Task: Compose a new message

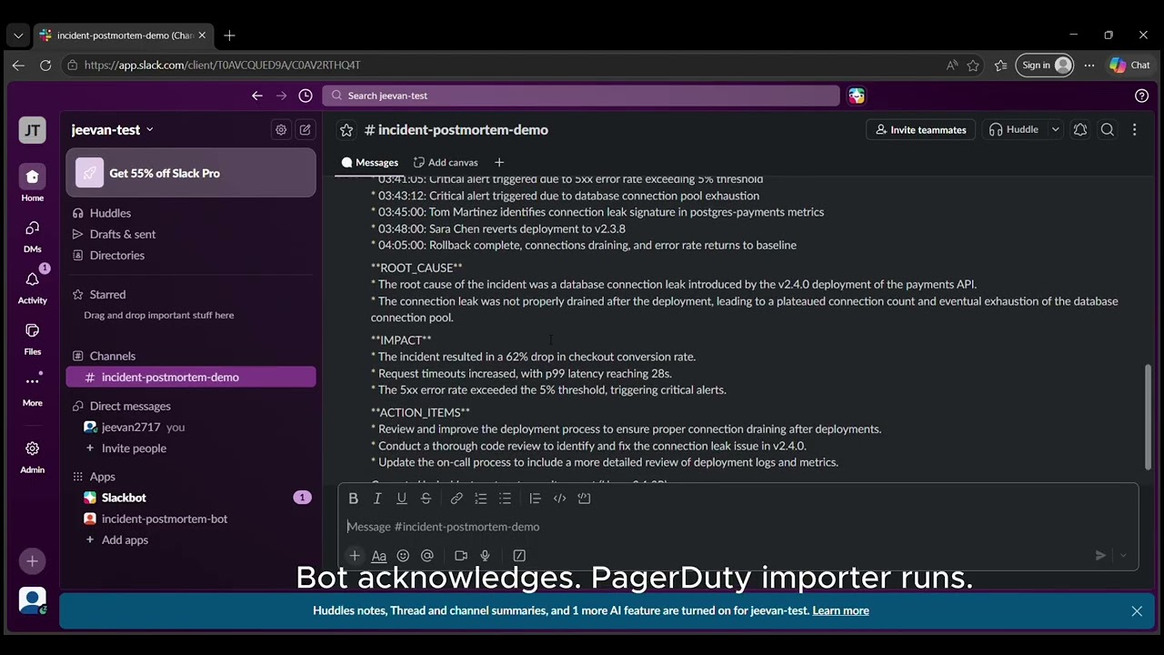Action: (x=306, y=130)
